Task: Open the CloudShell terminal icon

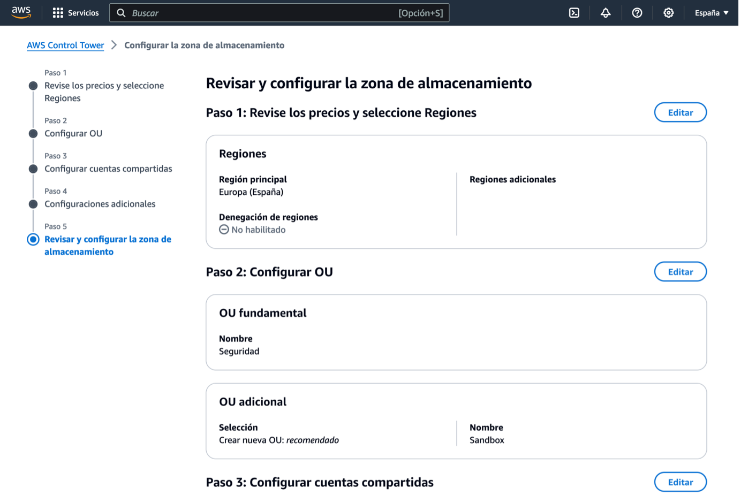Action: coord(573,12)
